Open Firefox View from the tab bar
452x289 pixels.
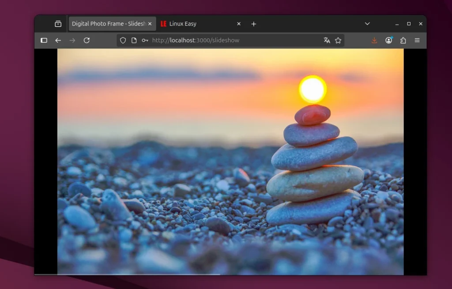pos(58,24)
